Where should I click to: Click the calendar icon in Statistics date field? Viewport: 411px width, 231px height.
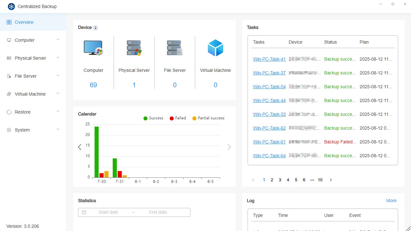coord(84,212)
